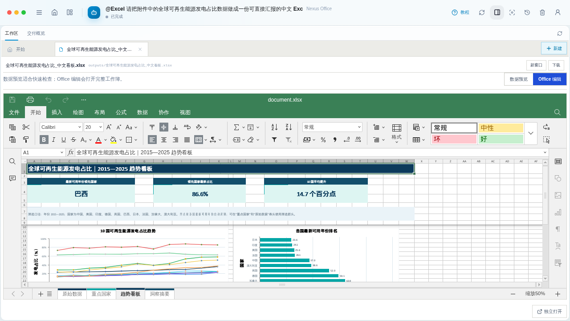Open Image settings icon in right sidebar
The image size is (570, 321).
click(x=558, y=195)
